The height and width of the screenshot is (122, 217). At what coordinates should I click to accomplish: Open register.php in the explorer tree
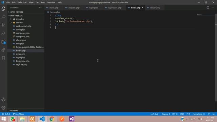pyautogui.click(x=22, y=65)
